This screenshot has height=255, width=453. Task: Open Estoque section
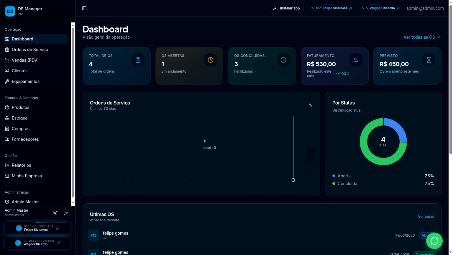pyautogui.click(x=35, y=118)
